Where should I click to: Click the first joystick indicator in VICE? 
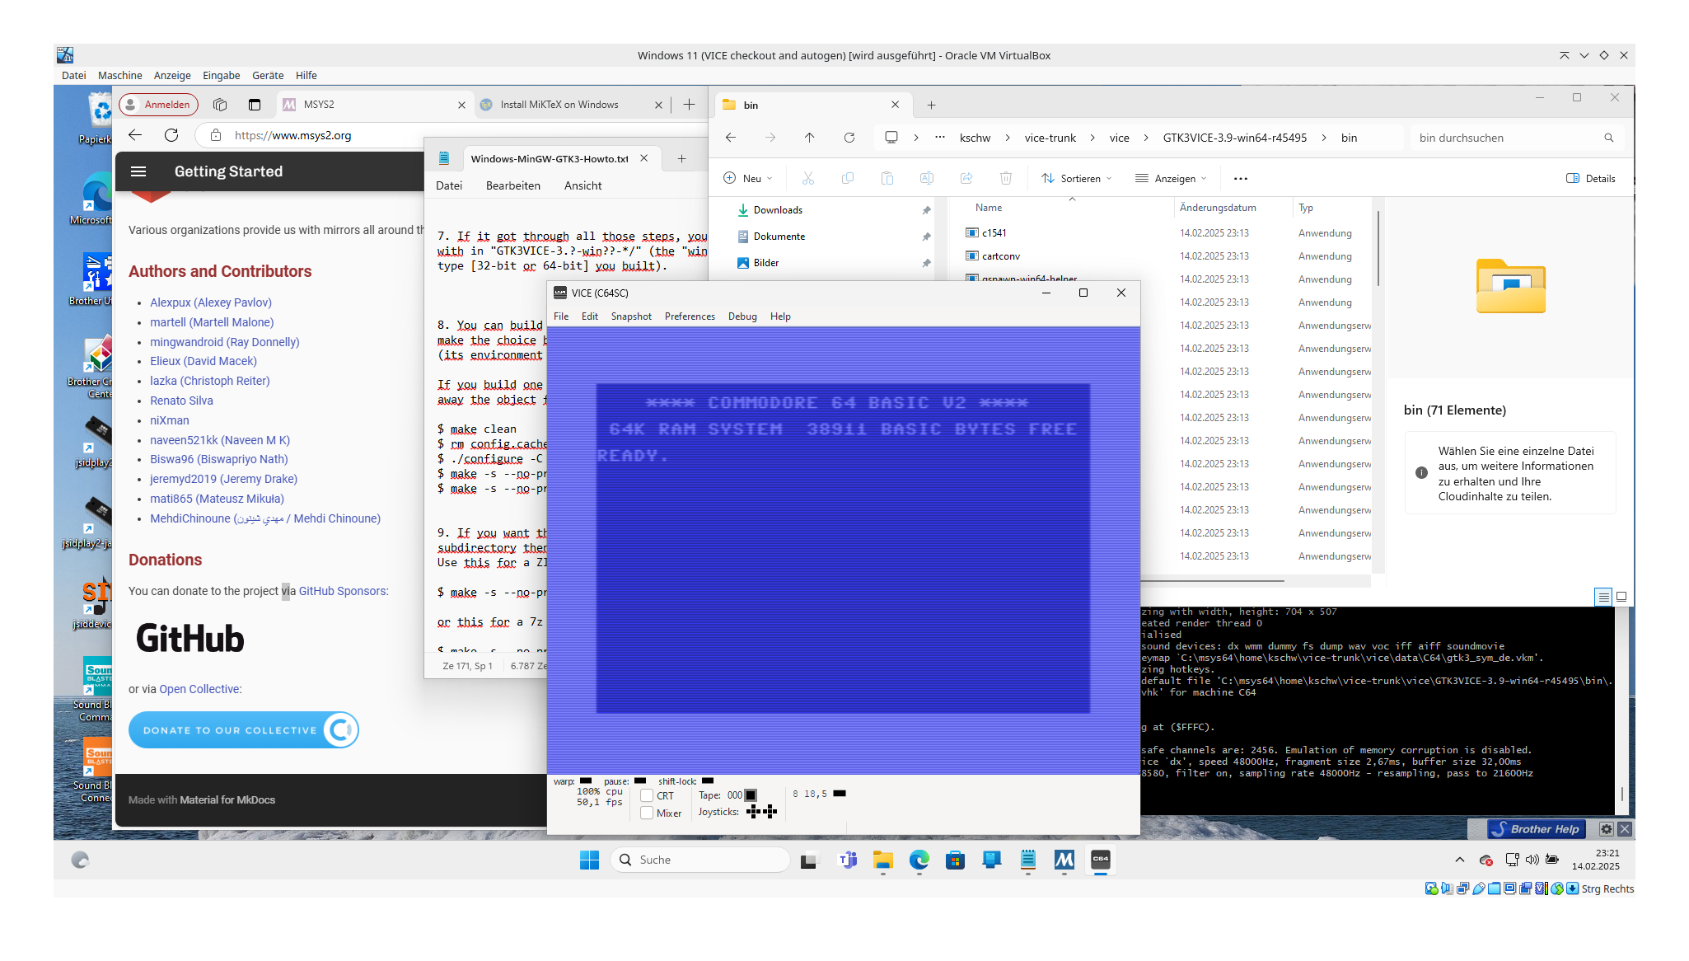[753, 812]
